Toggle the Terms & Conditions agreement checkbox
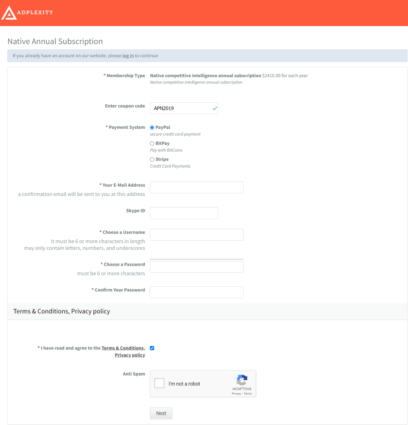The width and height of the screenshot is (408, 425). (x=152, y=348)
